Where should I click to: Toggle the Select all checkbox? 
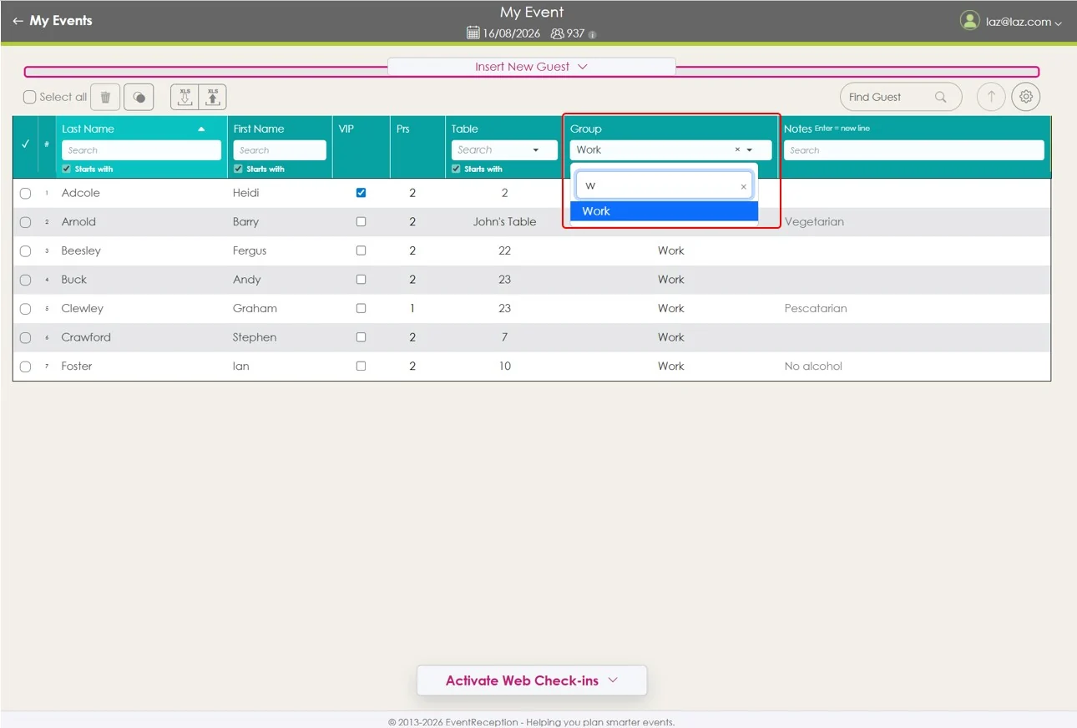click(30, 97)
